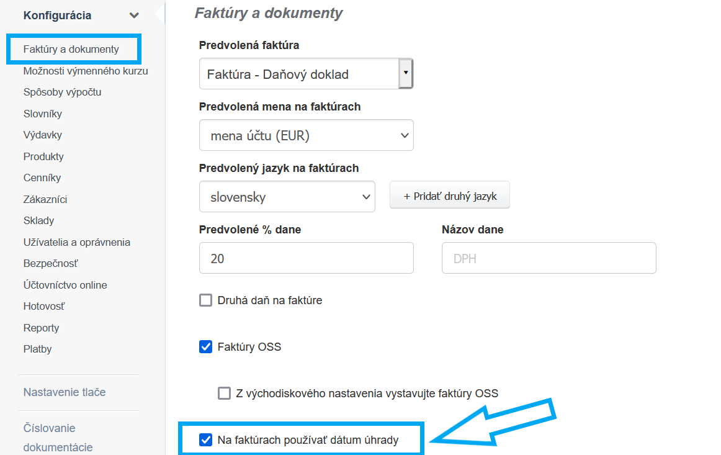Navigate to Užívatelia a oprávnenia

[77, 242]
